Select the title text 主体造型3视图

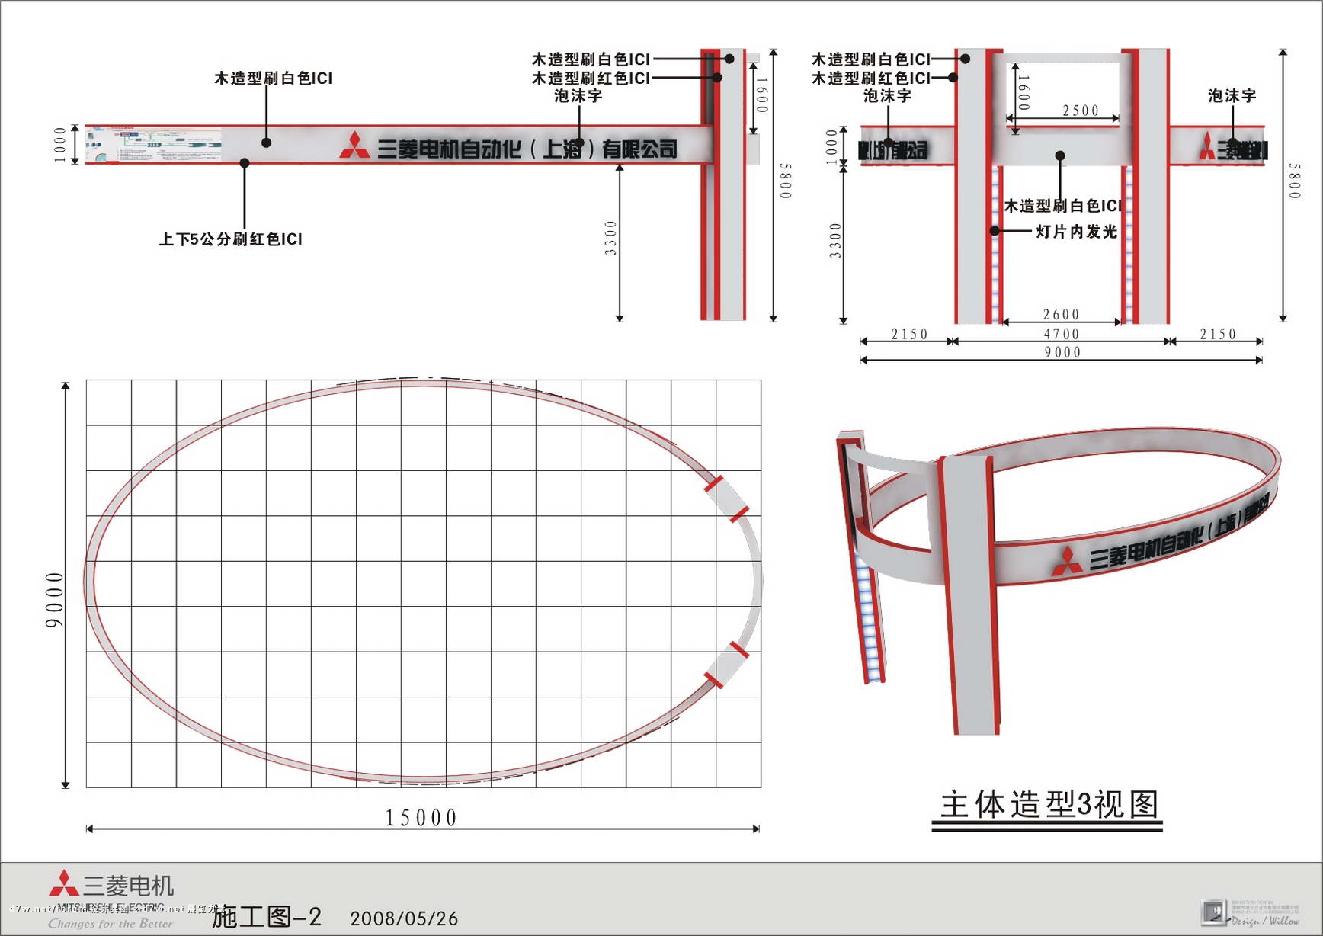pos(1049,804)
